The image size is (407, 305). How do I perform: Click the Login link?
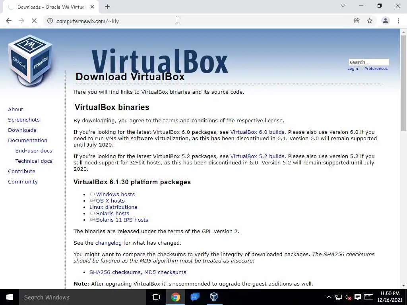tap(353, 68)
